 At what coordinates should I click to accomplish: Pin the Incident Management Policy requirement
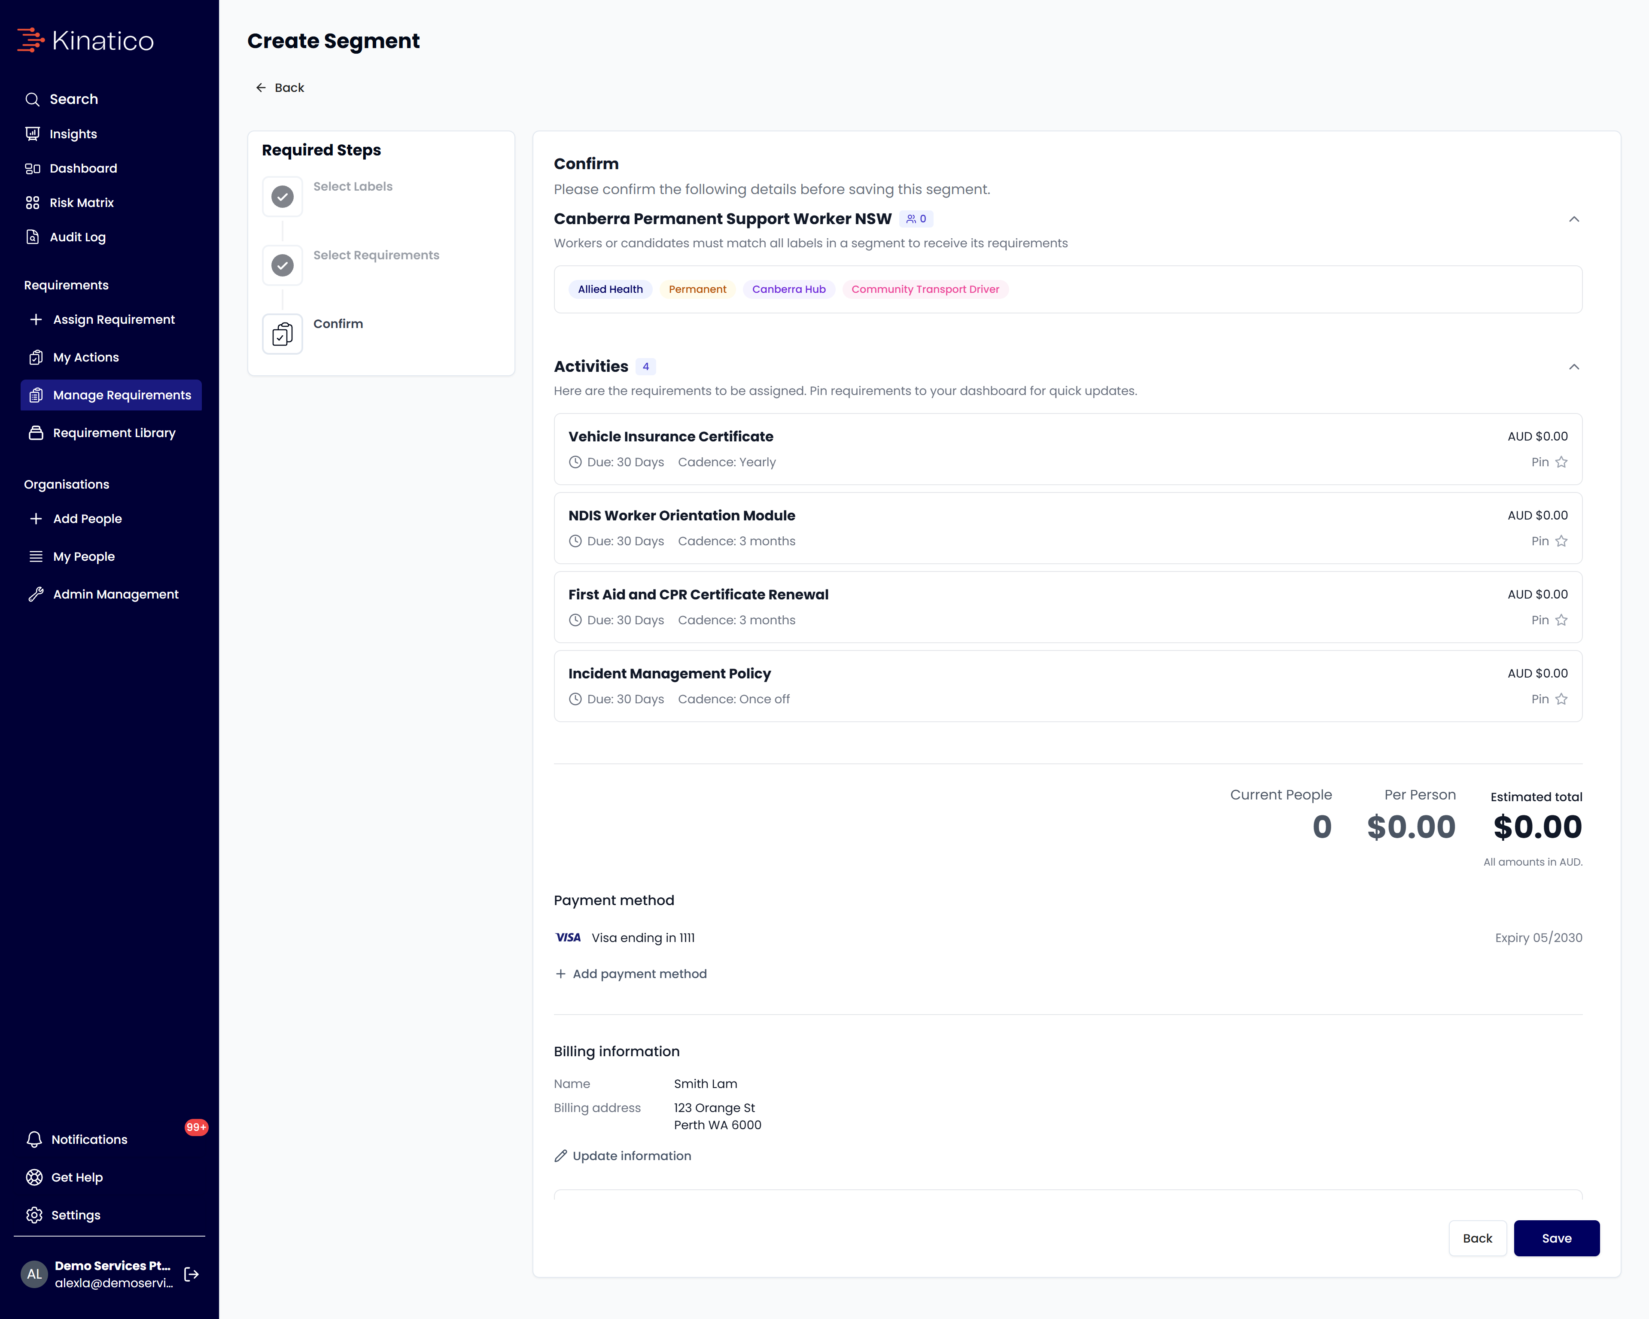(1549, 699)
